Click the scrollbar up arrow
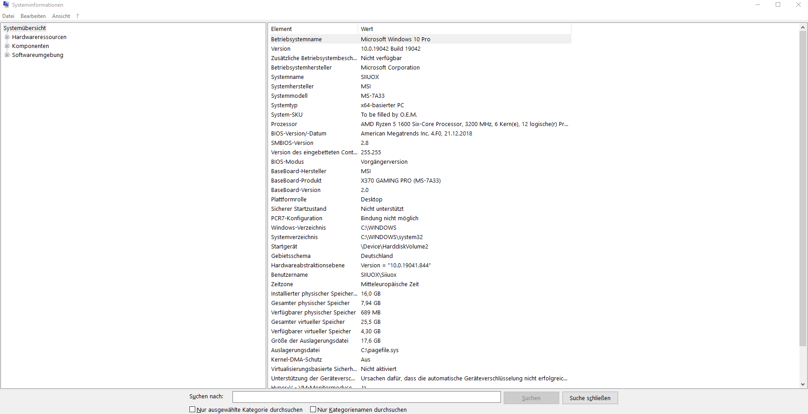This screenshot has height=414, width=808. (x=803, y=27)
